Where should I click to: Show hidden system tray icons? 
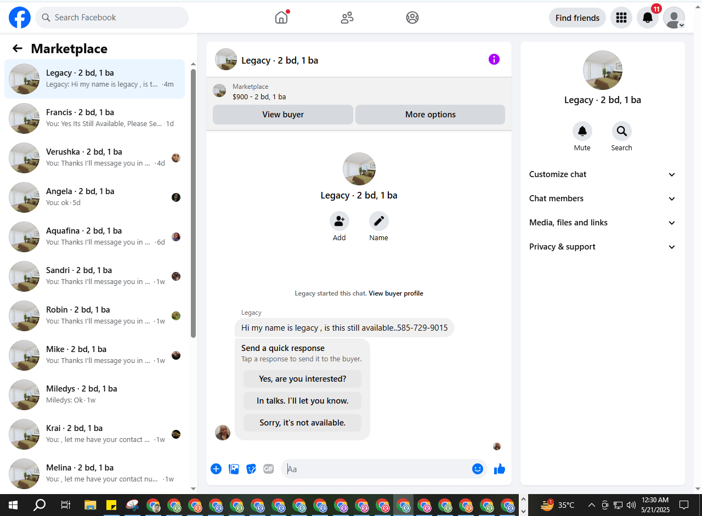point(591,505)
